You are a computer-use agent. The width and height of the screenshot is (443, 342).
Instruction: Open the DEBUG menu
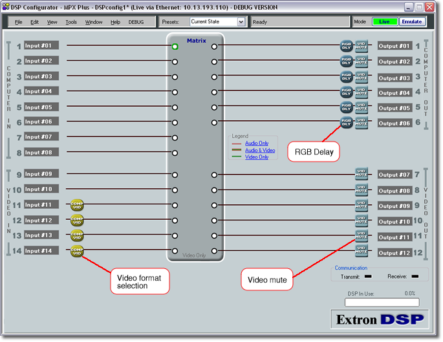click(x=136, y=22)
